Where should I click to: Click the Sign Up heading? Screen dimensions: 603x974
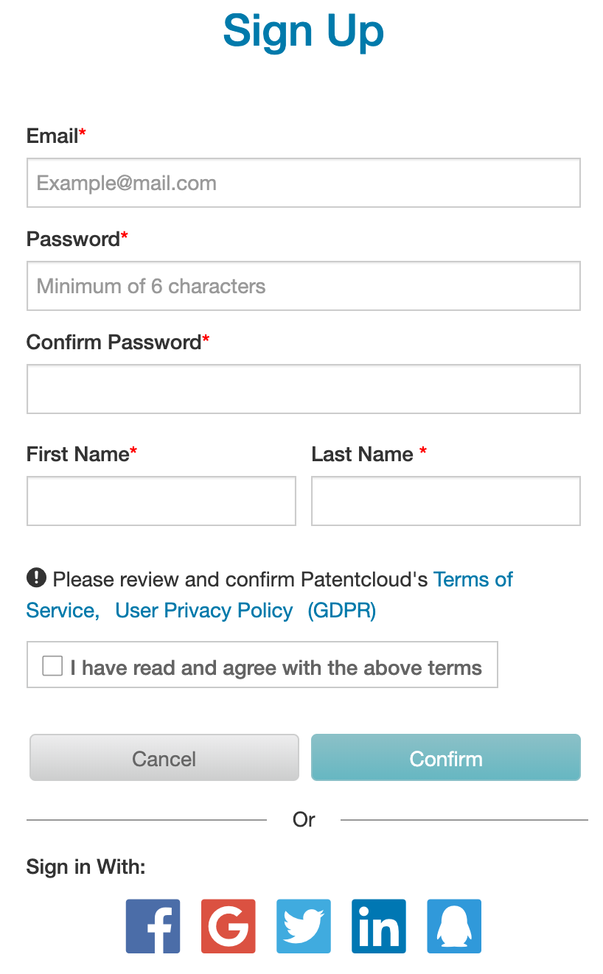tap(304, 32)
